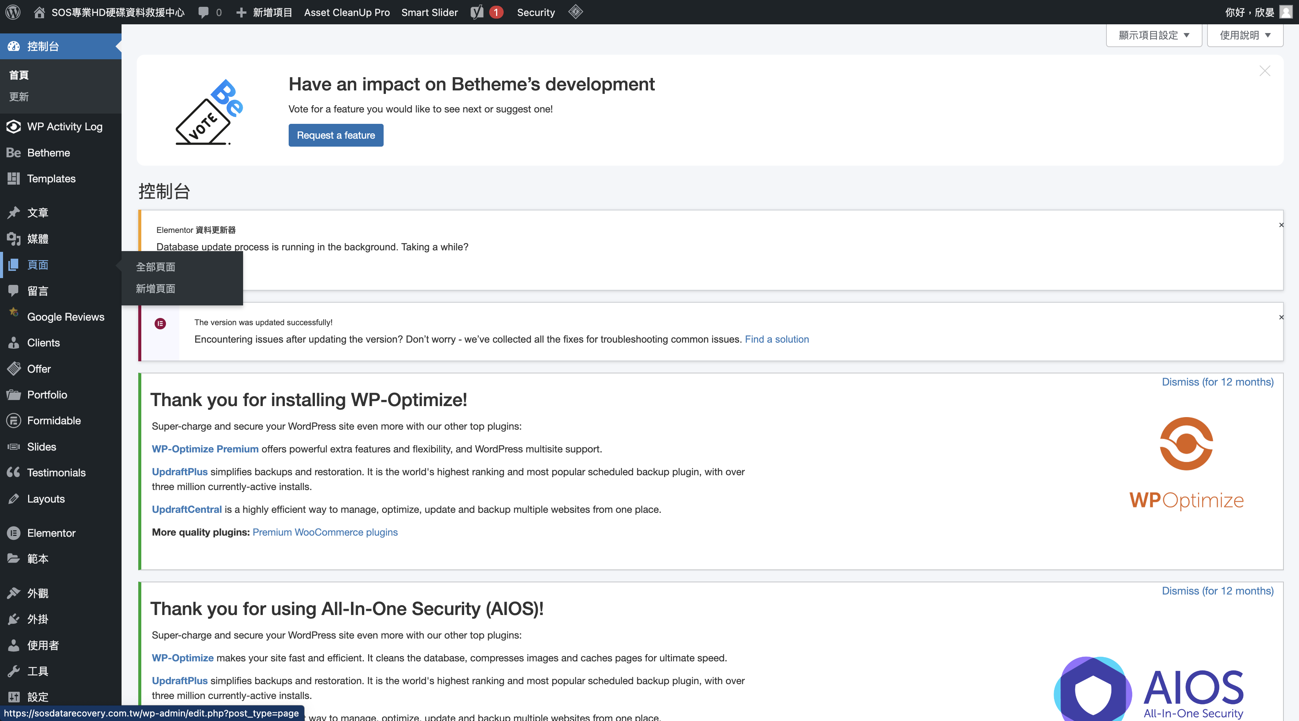The image size is (1299, 721).
Task: Open the 範本 templates menu item
Action: tap(38, 559)
